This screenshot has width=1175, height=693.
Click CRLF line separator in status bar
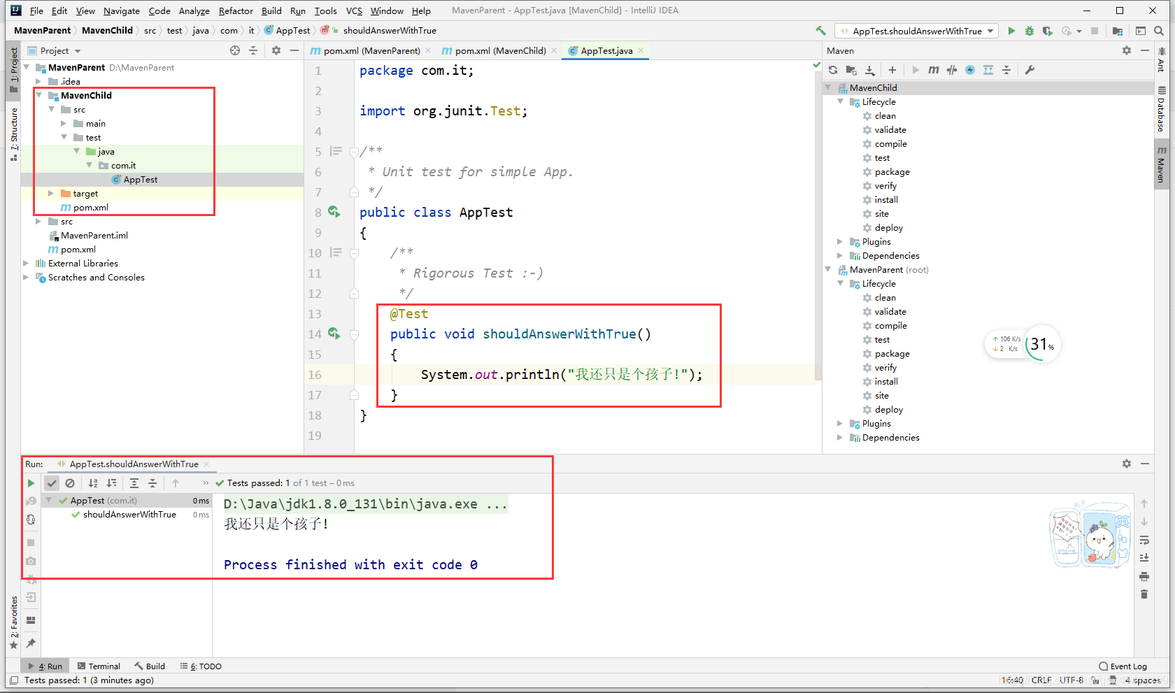click(x=1041, y=680)
